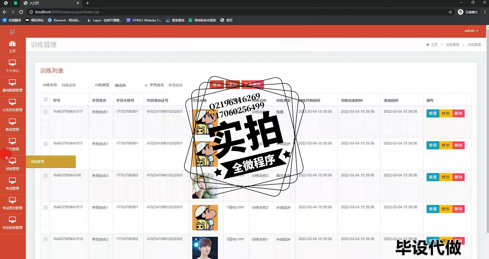
Task: Click the middle 训练管理 breadcrumb
Action: click(x=453, y=45)
